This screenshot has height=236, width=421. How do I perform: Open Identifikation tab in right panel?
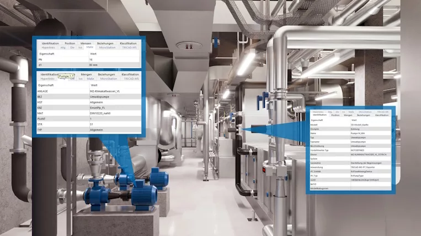(x=319, y=115)
